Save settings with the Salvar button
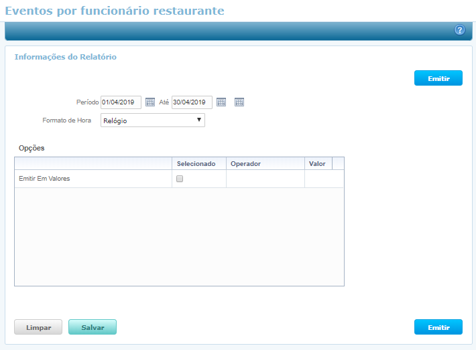 pos(93,327)
